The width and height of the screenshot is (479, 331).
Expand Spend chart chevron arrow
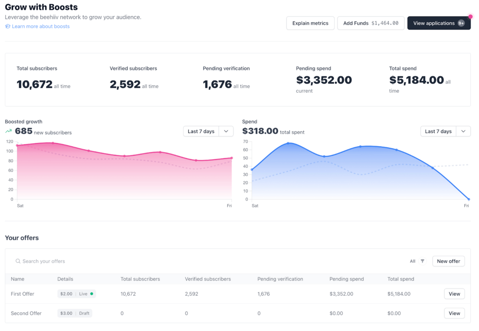point(463,131)
